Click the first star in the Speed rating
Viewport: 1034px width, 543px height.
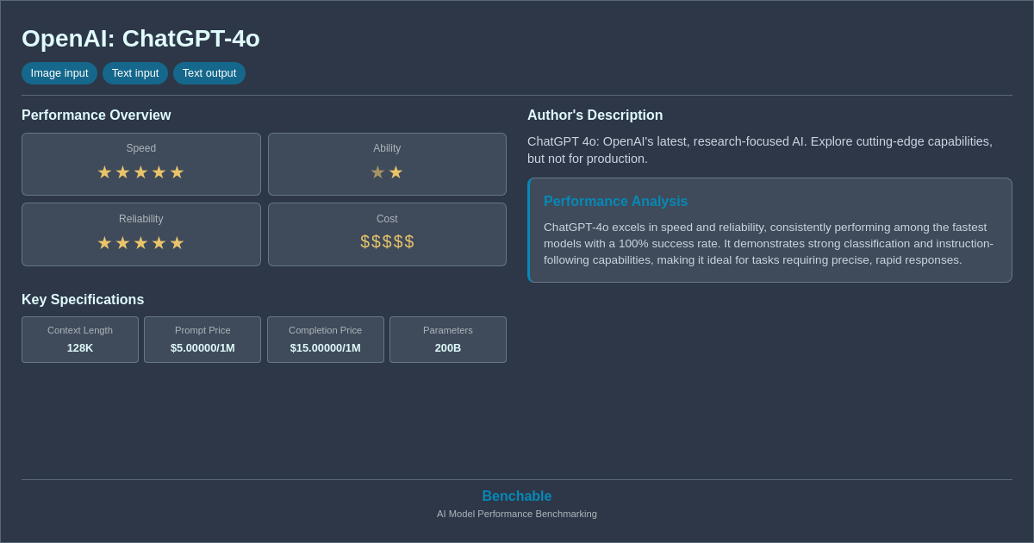coord(104,172)
